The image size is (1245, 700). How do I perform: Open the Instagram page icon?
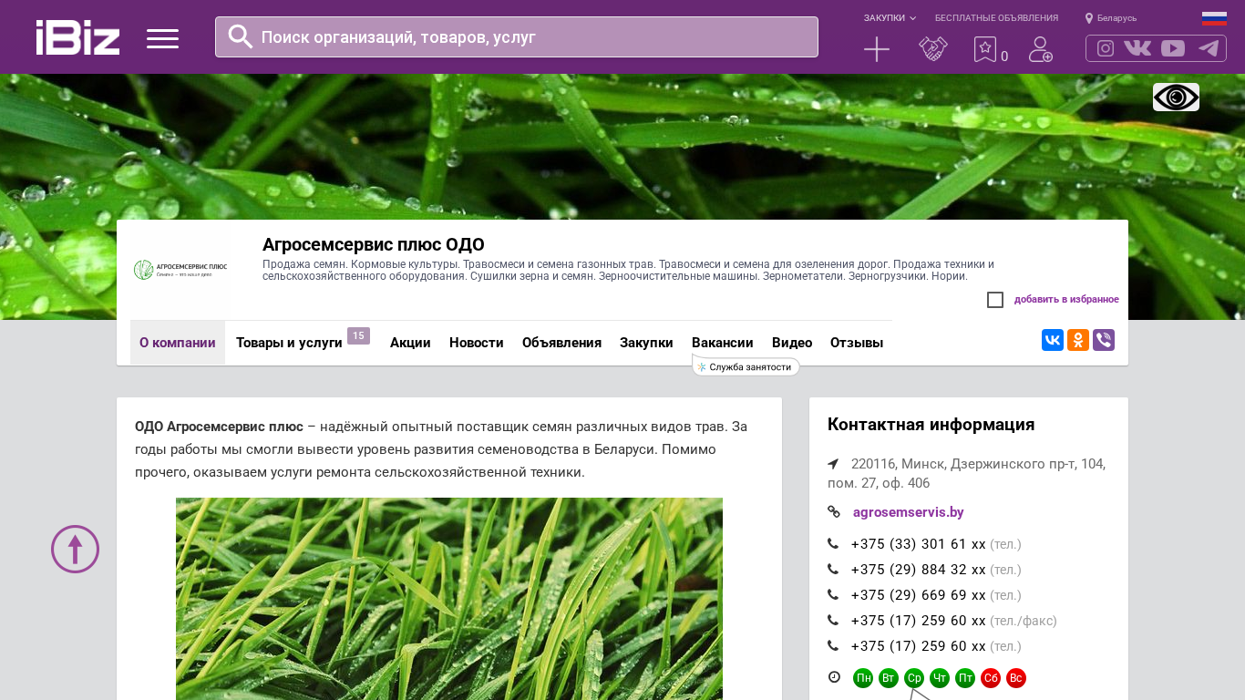(x=1106, y=48)
